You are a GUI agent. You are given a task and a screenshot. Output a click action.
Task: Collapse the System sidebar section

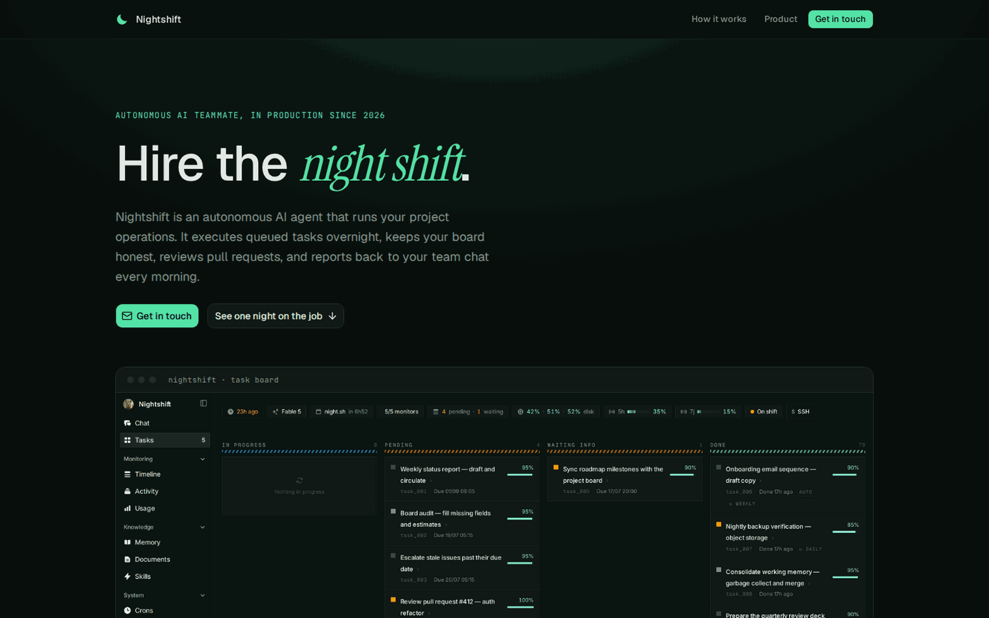(x=202, y=595)
